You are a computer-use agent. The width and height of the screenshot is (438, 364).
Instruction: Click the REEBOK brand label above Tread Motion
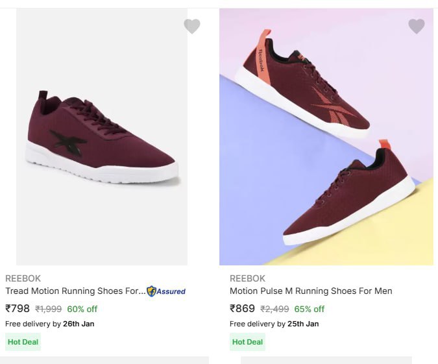23,278
